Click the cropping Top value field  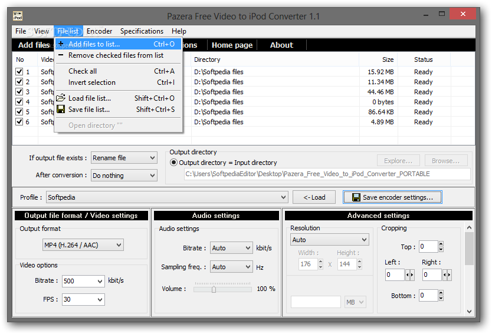[x=429, y=247]
